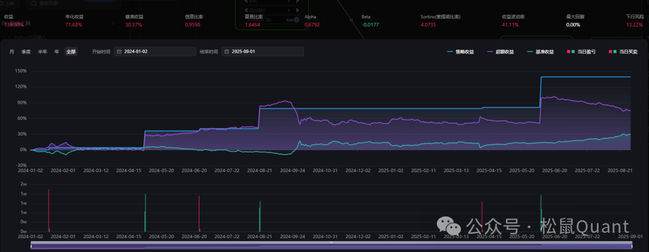Viewport: 649px width, 252px height.
Task: Select the 季度 time range tab
Action: (26, 52)
